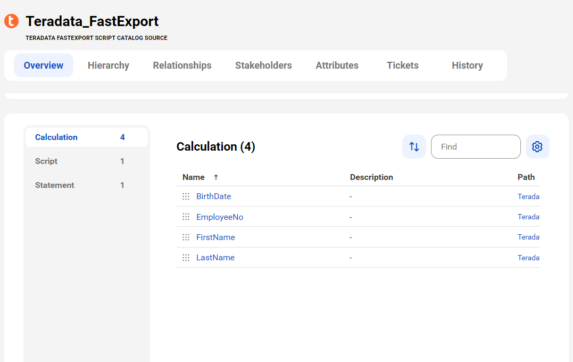
Task: Open the EmployeeNo calculation link
Action: coord(220,217)
